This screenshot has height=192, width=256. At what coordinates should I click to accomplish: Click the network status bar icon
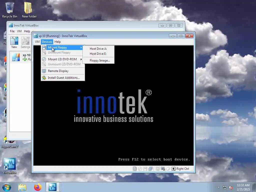(x=150, y=169)
